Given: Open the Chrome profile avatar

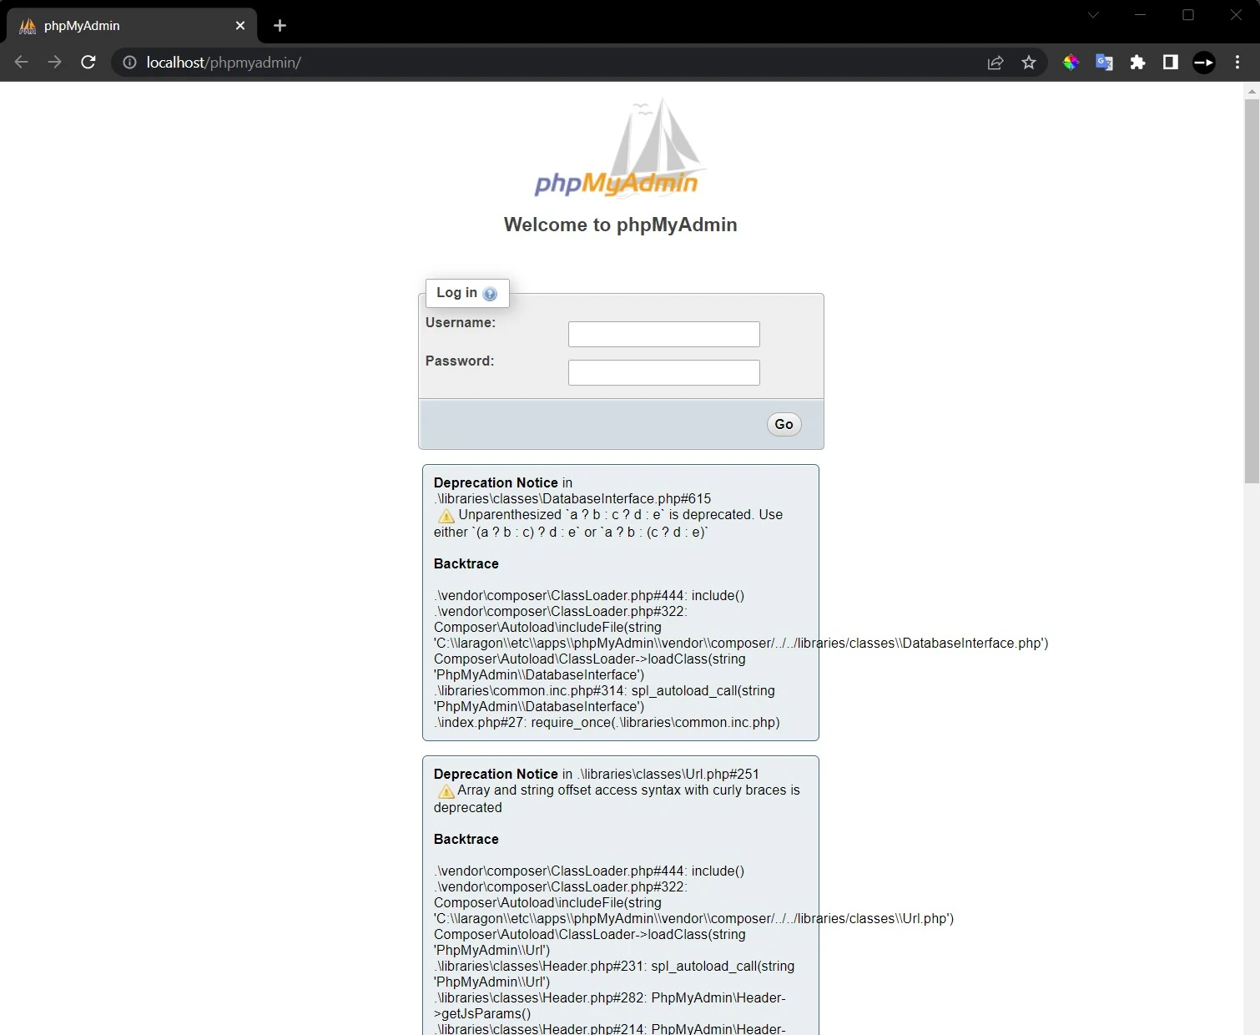Looking at the screenshot, I should pyautogui.click(x=1204, y=63).
